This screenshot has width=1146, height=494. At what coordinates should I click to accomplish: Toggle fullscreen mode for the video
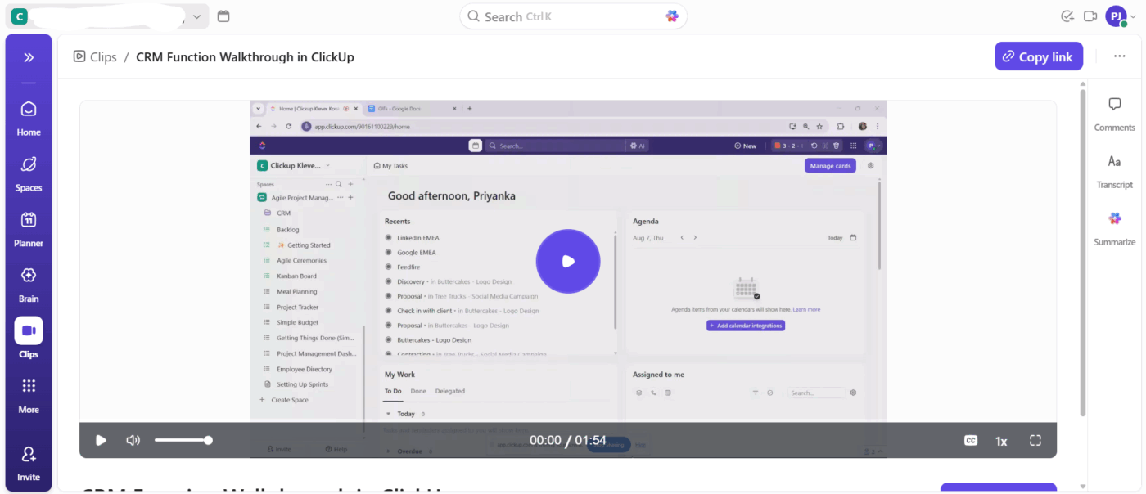[x=1035, y=440]
